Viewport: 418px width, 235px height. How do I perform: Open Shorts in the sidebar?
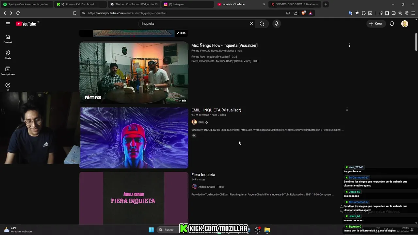(8, 55)
